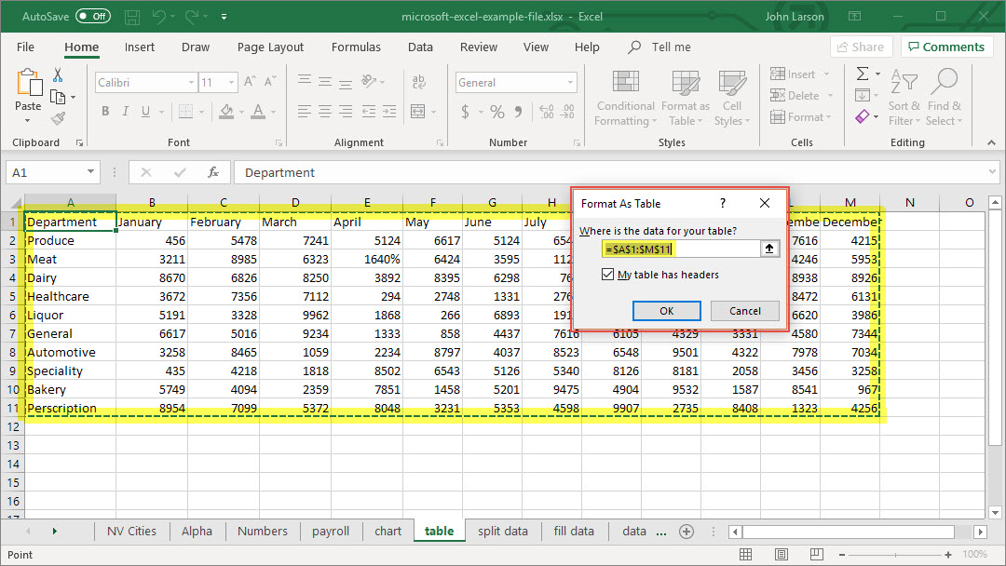
Task: Open the Formulas ribbon tab
Action: [x=356, y=47]
